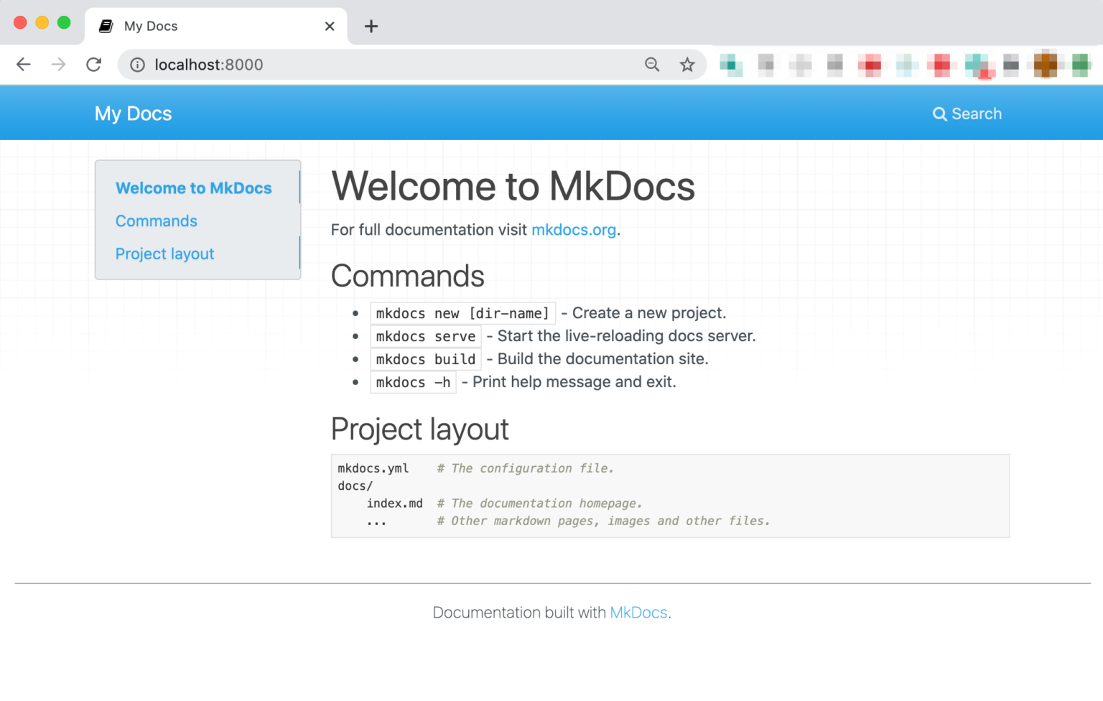The height and width of the screenshot is (701, 1103).
Task: Click the My Docs header title
Action: coord(133,113)
